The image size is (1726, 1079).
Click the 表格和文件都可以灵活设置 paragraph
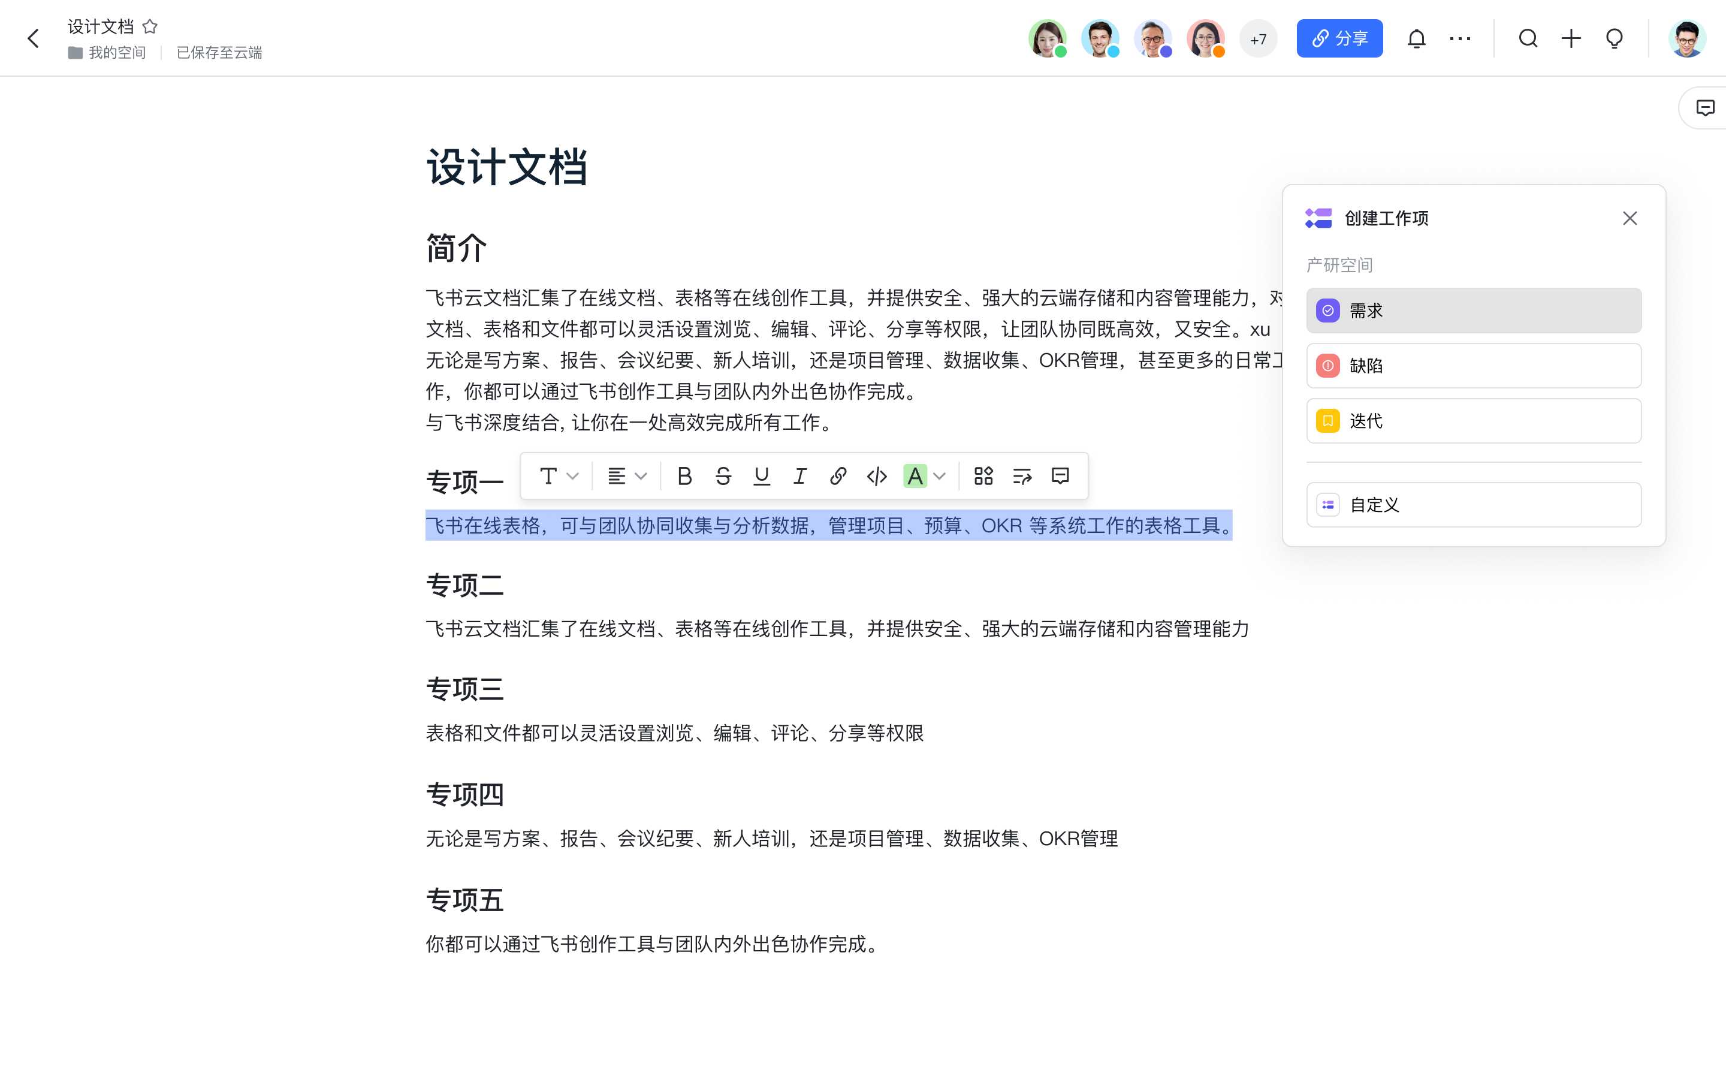(675, 733)
